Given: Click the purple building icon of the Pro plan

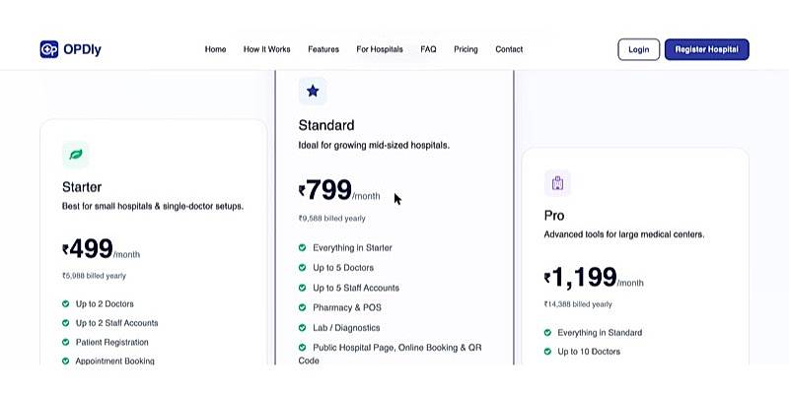Looking at the screenshot, I should click(557, 183).
